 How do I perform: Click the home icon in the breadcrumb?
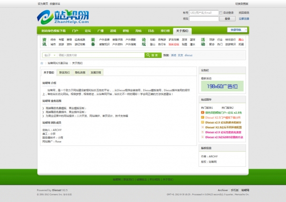pos(42,63)
